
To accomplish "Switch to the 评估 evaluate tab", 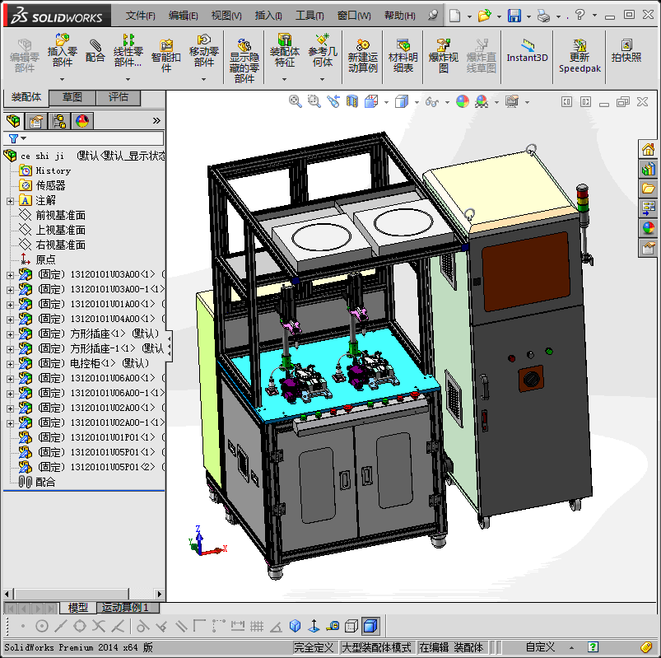I will (119, 97).
